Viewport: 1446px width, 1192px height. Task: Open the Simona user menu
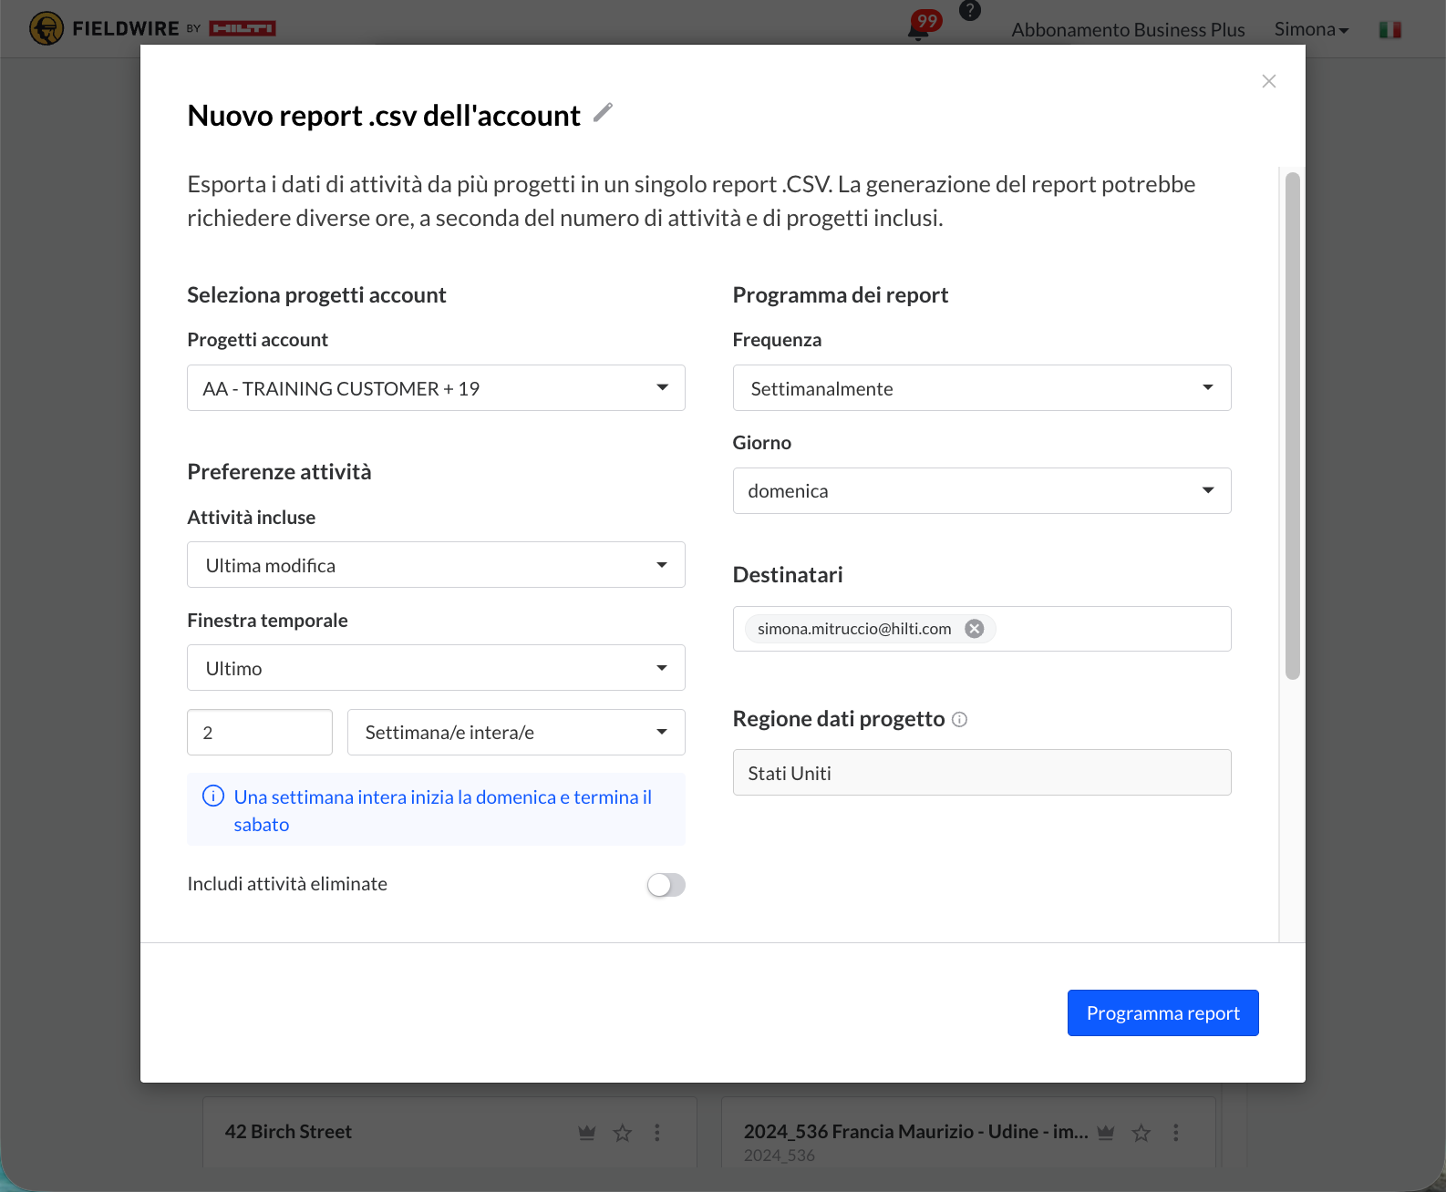point(1310,29)
